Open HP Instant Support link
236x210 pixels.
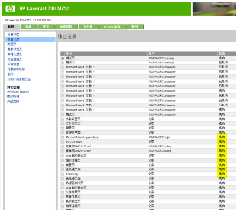click(x=18, y=92)
